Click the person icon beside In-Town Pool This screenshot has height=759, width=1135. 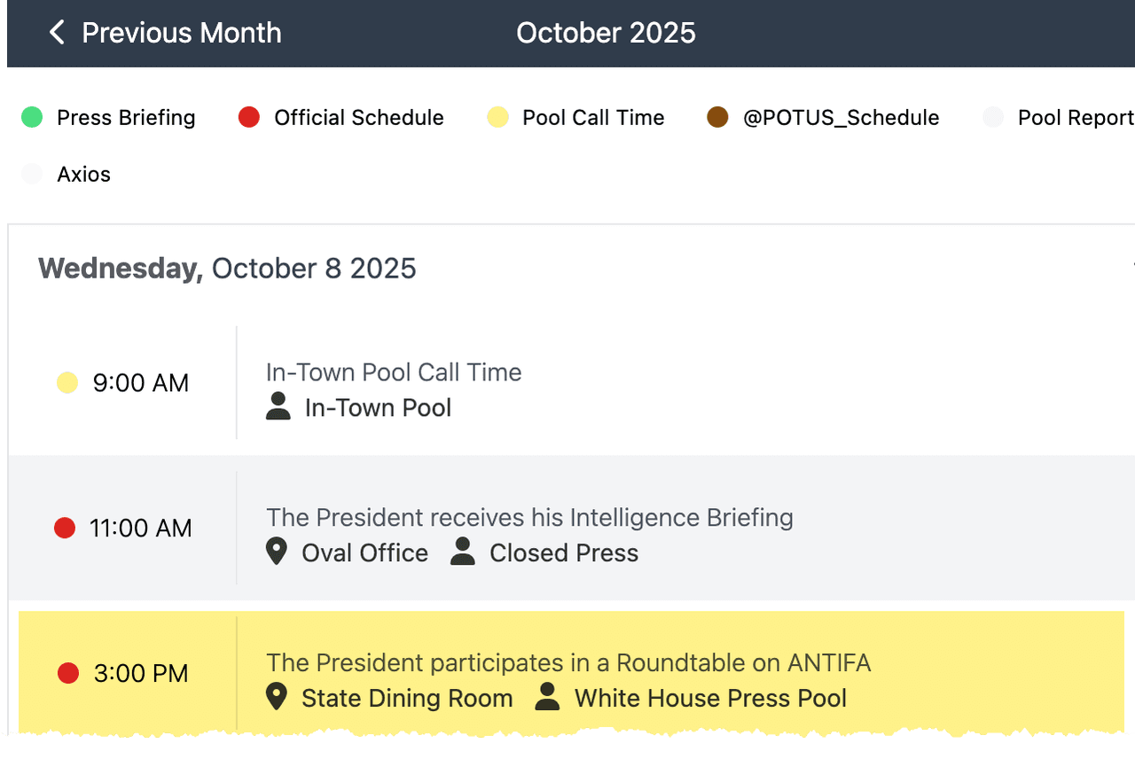click(x=278, y=407)
